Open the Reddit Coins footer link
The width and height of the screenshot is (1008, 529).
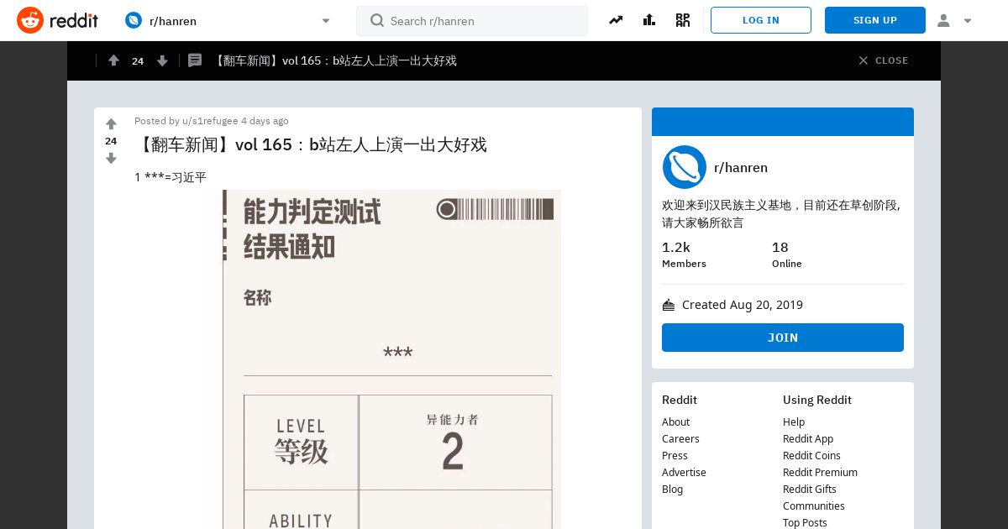point(811,456)
